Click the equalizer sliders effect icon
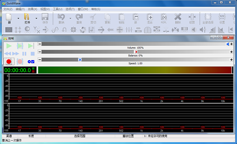237x144 pixels. point(129,30)
